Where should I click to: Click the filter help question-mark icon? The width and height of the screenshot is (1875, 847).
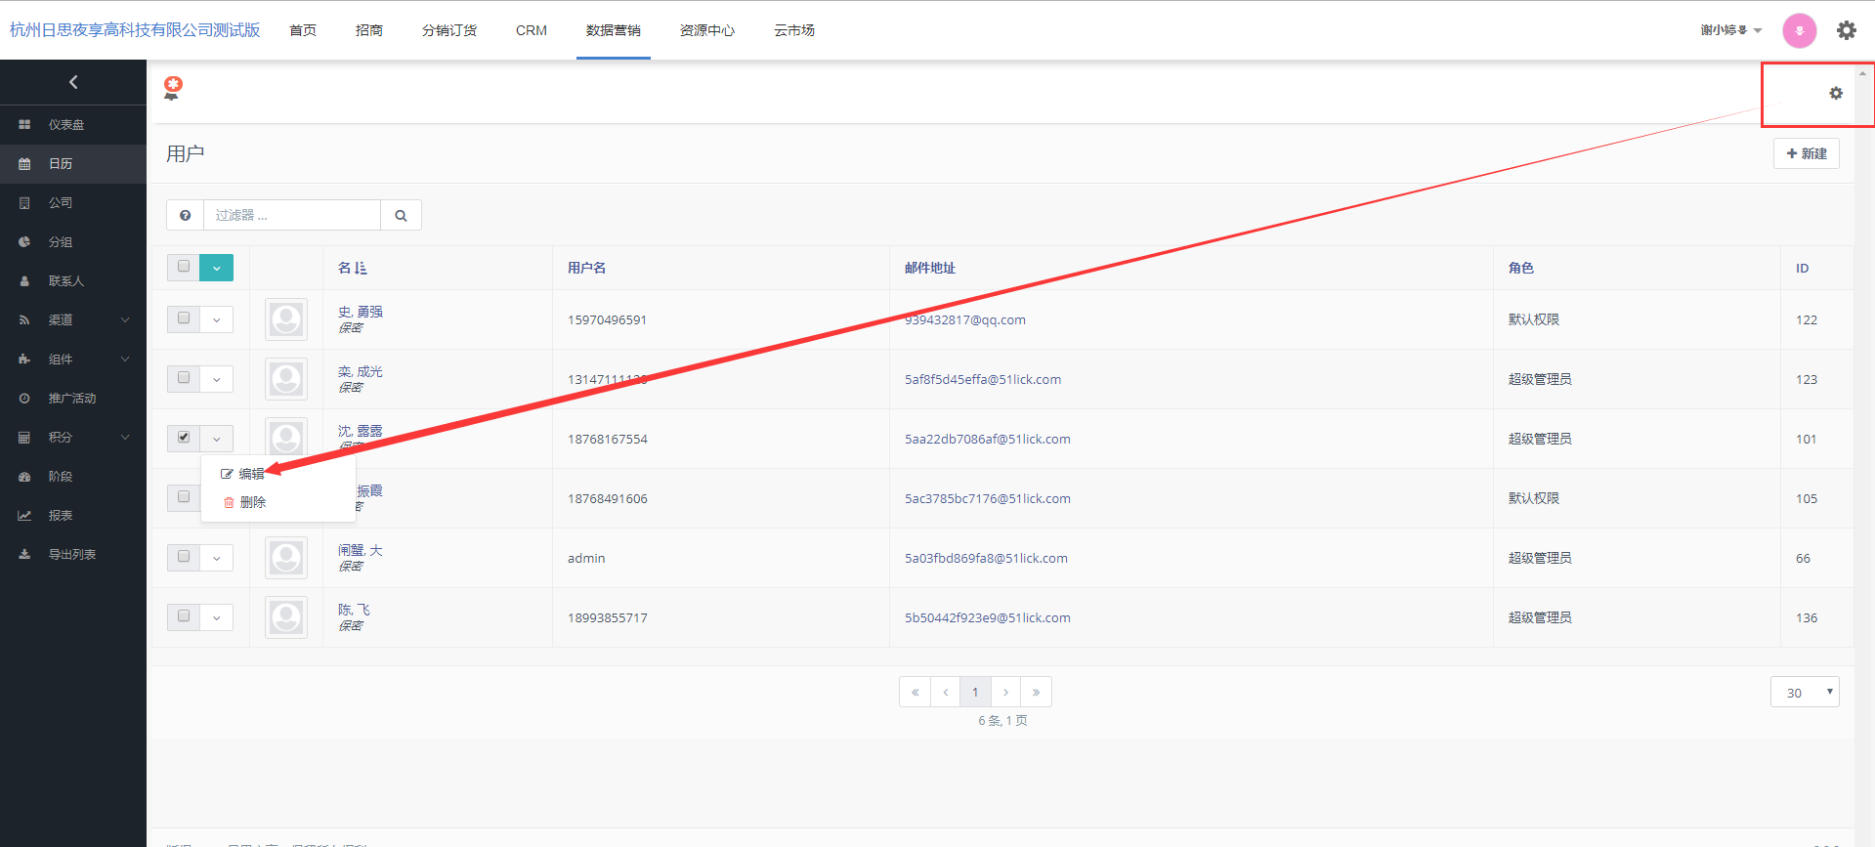click(x=185, y=216)
